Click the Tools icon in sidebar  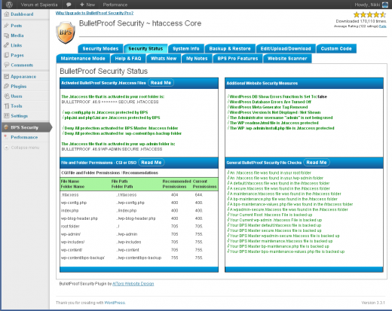coord(7,106)
